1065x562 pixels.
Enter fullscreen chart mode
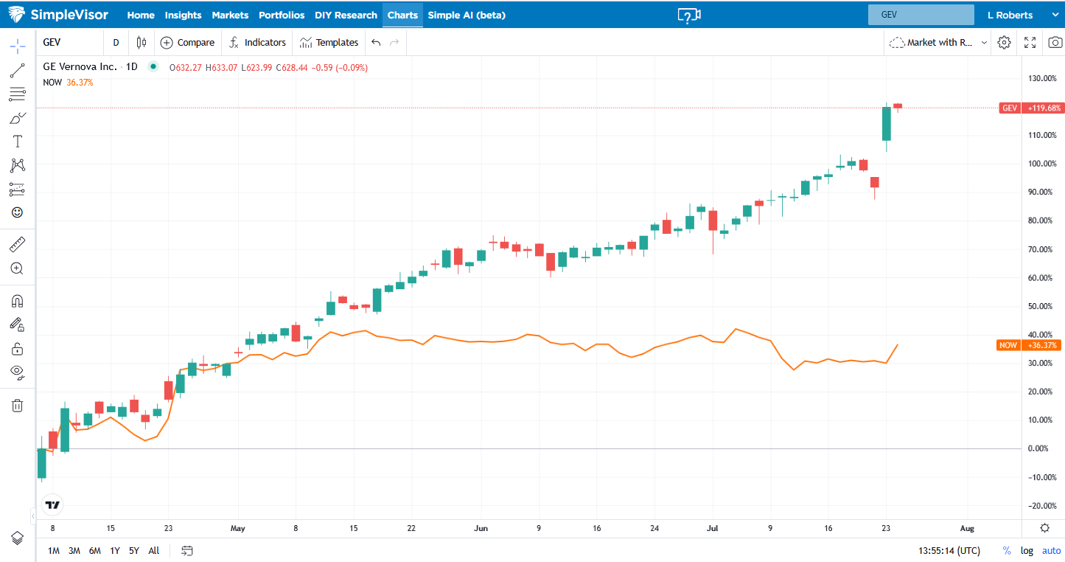click(x=1030, y=43)
